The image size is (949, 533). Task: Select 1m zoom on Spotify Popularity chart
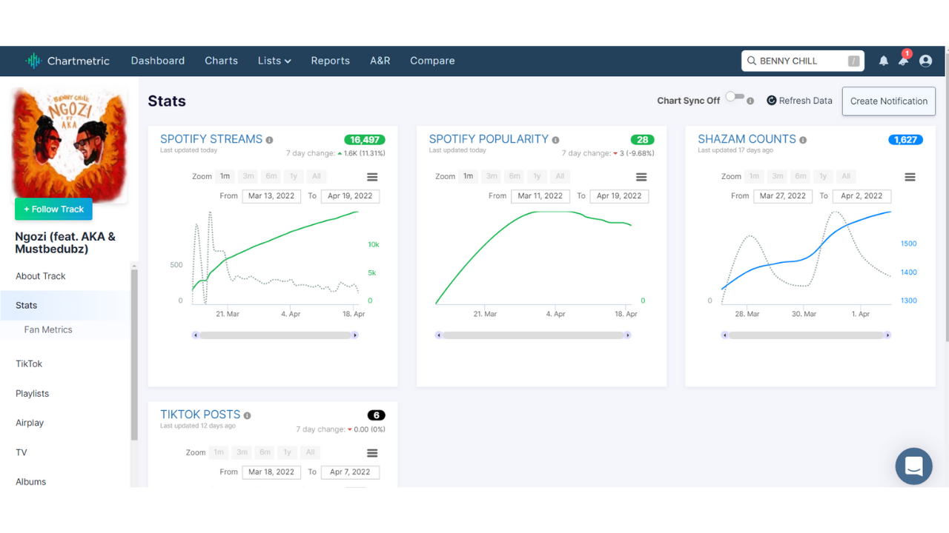point(468,176)
